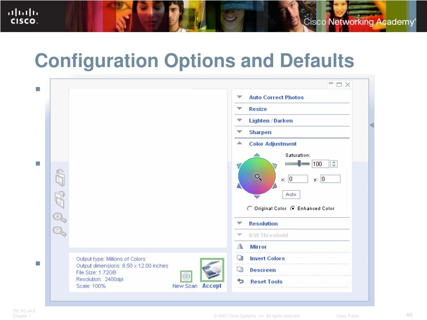The image size is (427, 320).
Task: Click the New Scan preview icon
Action: 186,277
